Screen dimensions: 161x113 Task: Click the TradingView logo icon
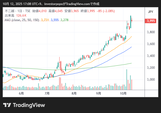[x=7, y=105]
